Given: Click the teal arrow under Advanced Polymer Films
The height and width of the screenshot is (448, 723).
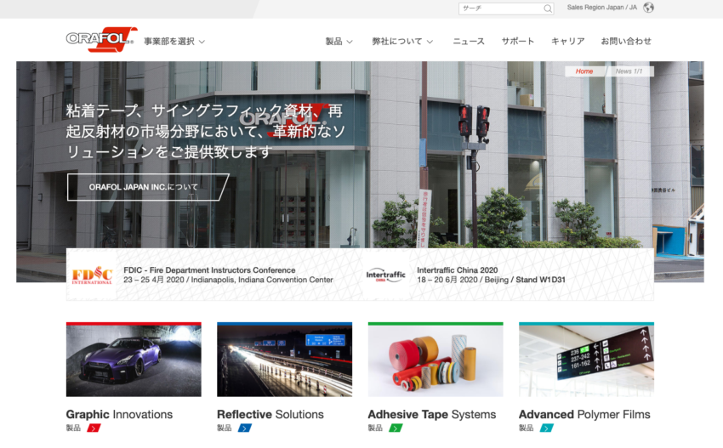Looking at the screenshot, I should 546,428.
